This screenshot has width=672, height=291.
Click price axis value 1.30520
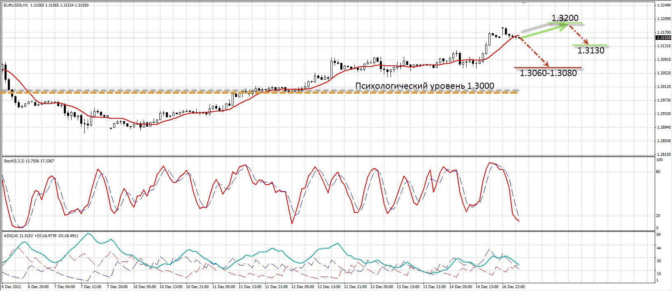pos(664,73)
